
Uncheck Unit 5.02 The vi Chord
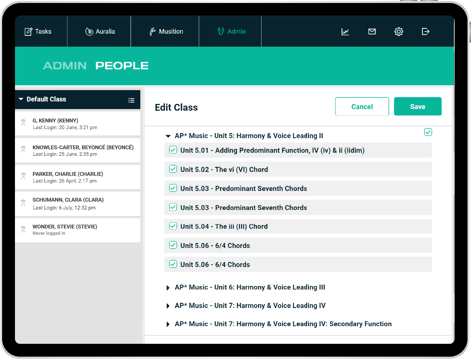click(x=173, y=169)
